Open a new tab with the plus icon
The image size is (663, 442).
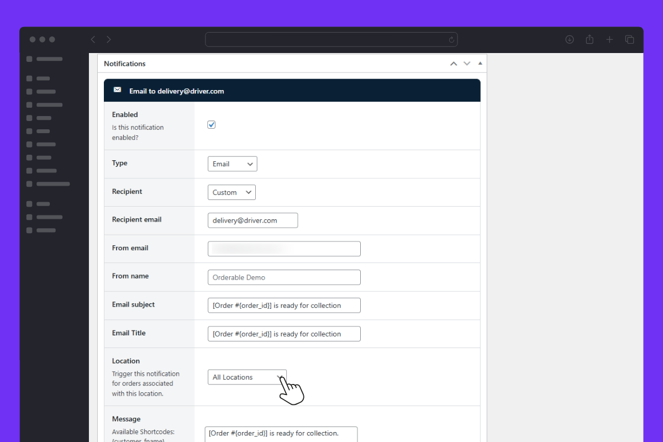point(609,39)
